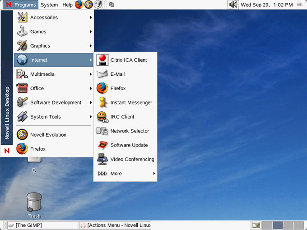Viewport: 307px width, 230px height.
Task: Open the E-Mail envelope icon
Action: click(x=102, y=74)
